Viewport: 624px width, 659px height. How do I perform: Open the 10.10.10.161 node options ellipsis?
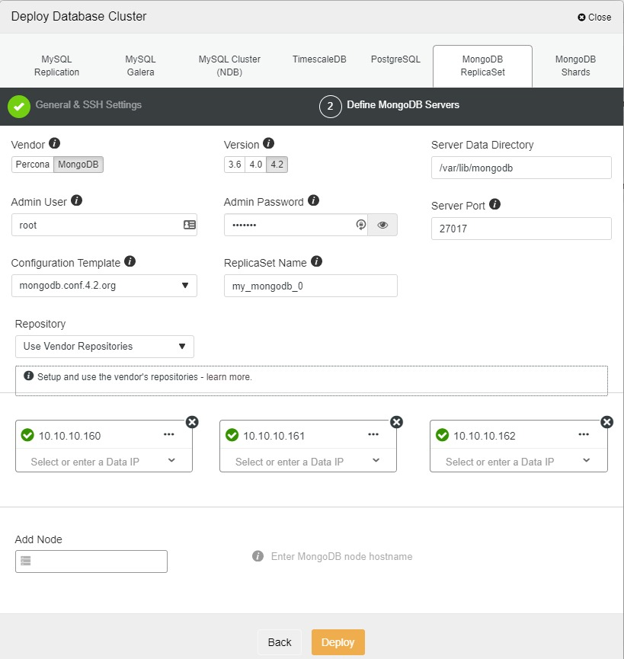373,434
